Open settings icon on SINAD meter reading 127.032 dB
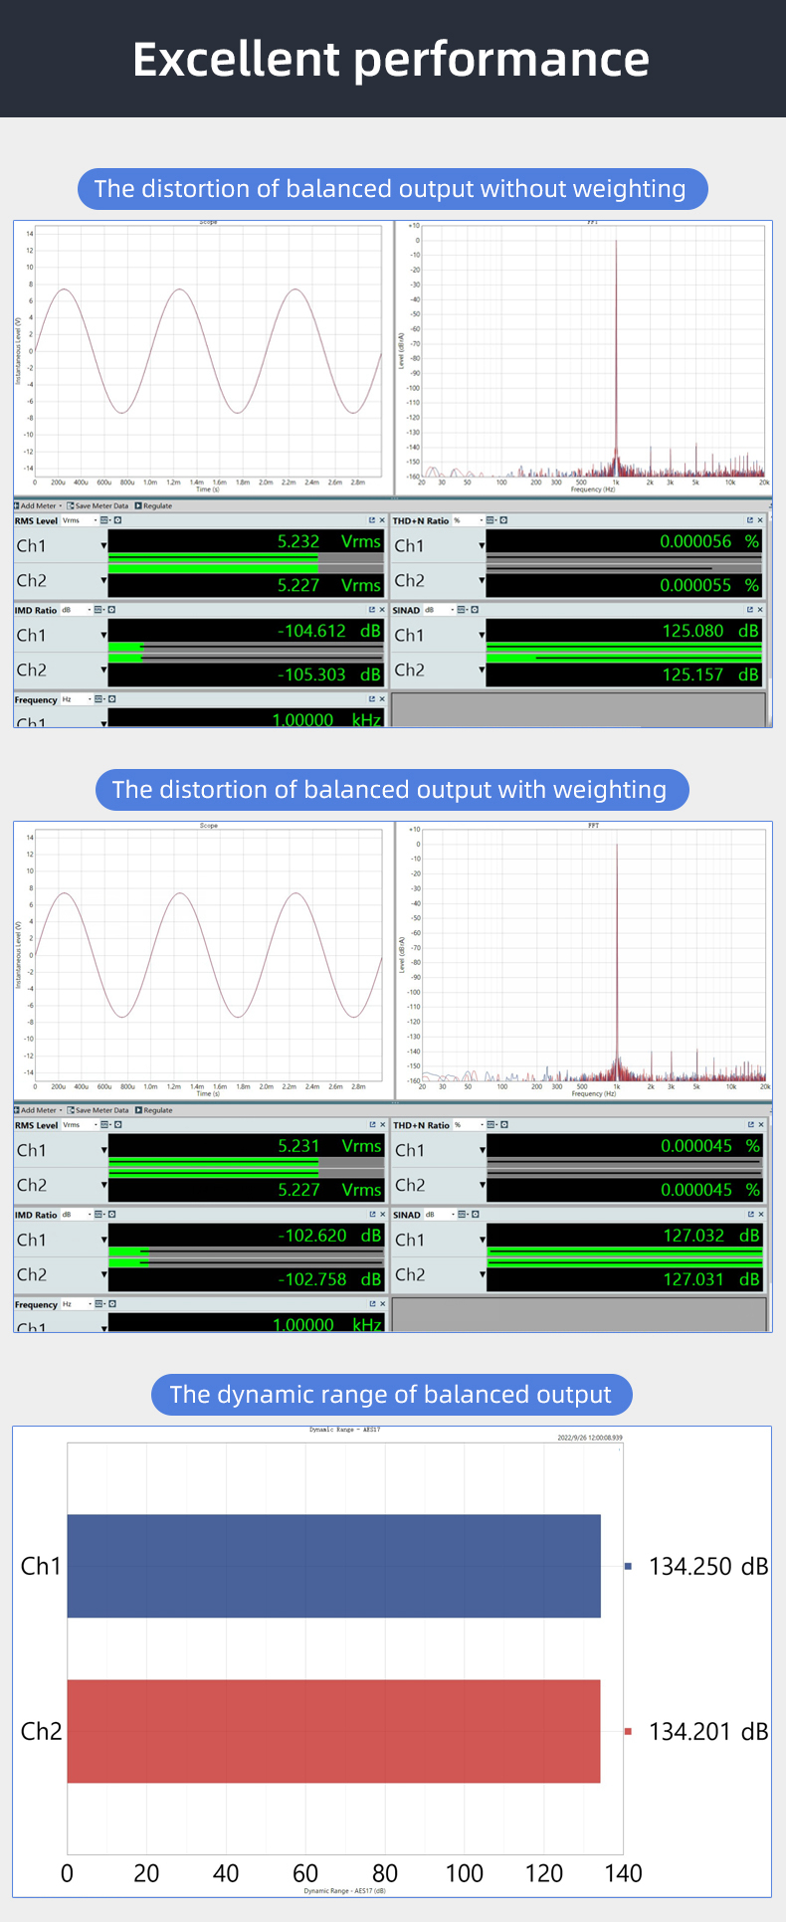 coord(476,1215)
